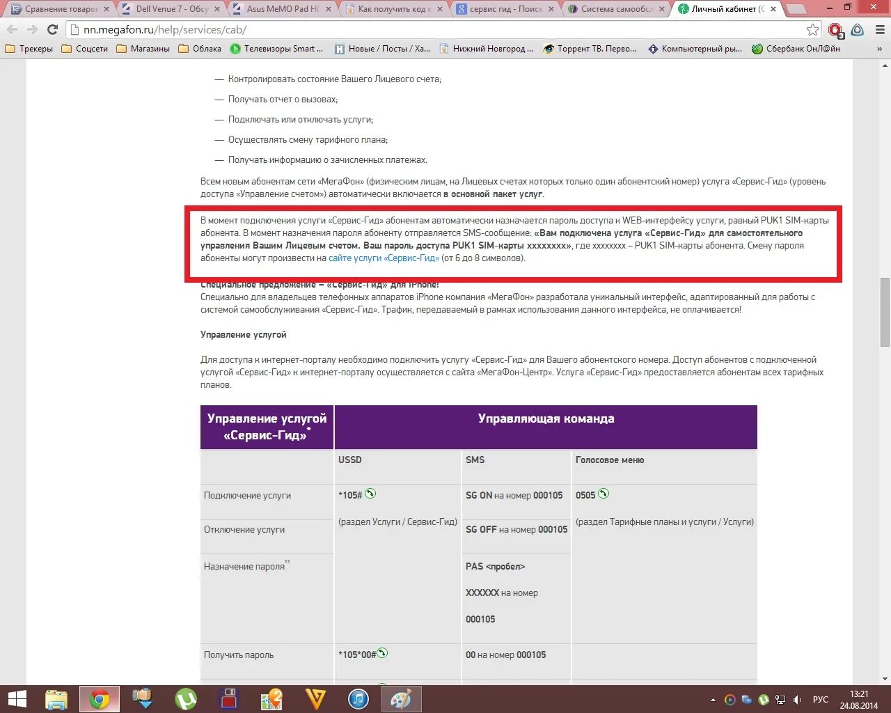Switch to the Сравнение товаров tab
Screen dimensions: 891x713
coord(61,9)
